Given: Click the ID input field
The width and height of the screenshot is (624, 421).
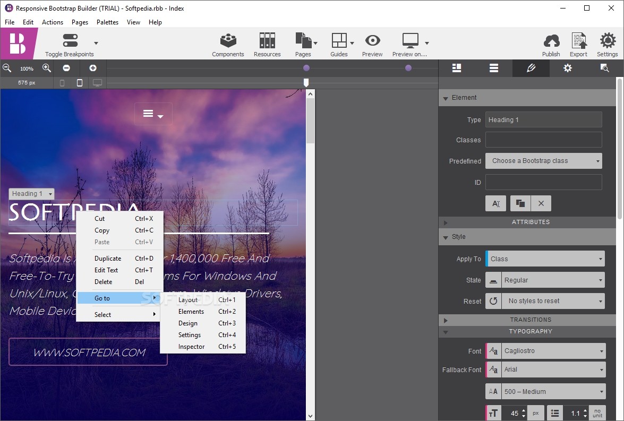Looking at the screenshot, I should pyautogui.click(x=544, y=182).
